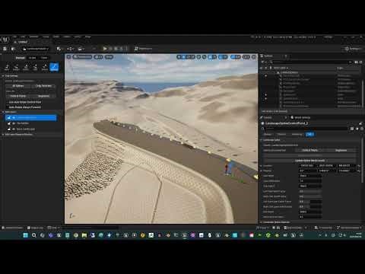Screen dimensions: 365x274
Task: Click Segments button in Details panel
Action: coord(341,151)
